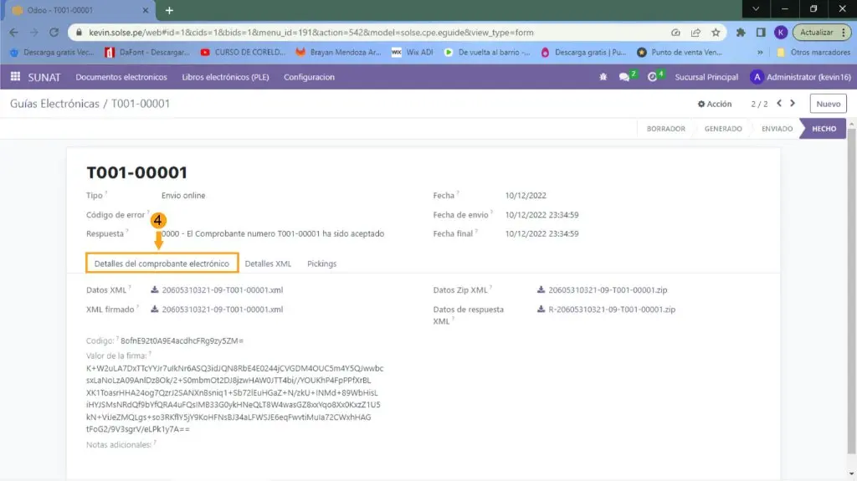Open the Acción dropdown menu

point(715,105)
